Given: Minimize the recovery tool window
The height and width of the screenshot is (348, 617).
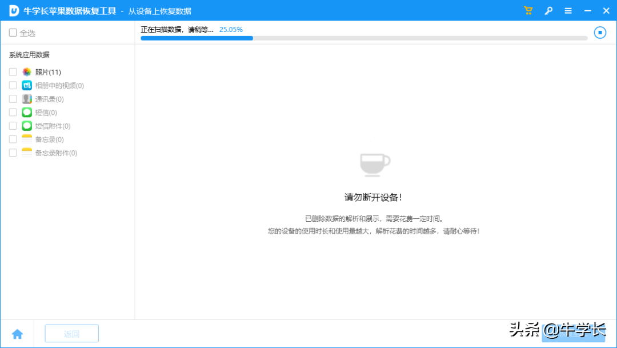Looking at the screenshot, I should pyautogui.click(x=587, y=11).
